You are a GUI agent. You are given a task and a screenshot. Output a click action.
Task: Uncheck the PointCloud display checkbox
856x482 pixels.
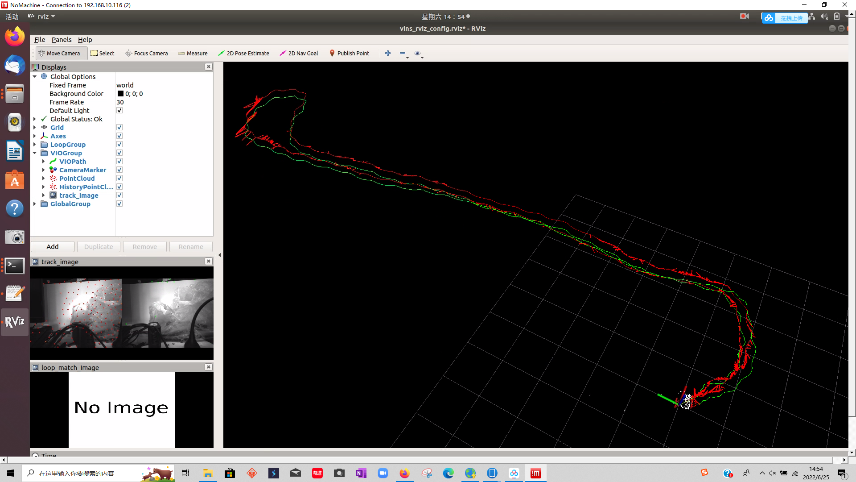[119, 179]
